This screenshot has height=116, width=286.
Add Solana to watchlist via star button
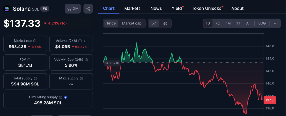coord(73,9)
